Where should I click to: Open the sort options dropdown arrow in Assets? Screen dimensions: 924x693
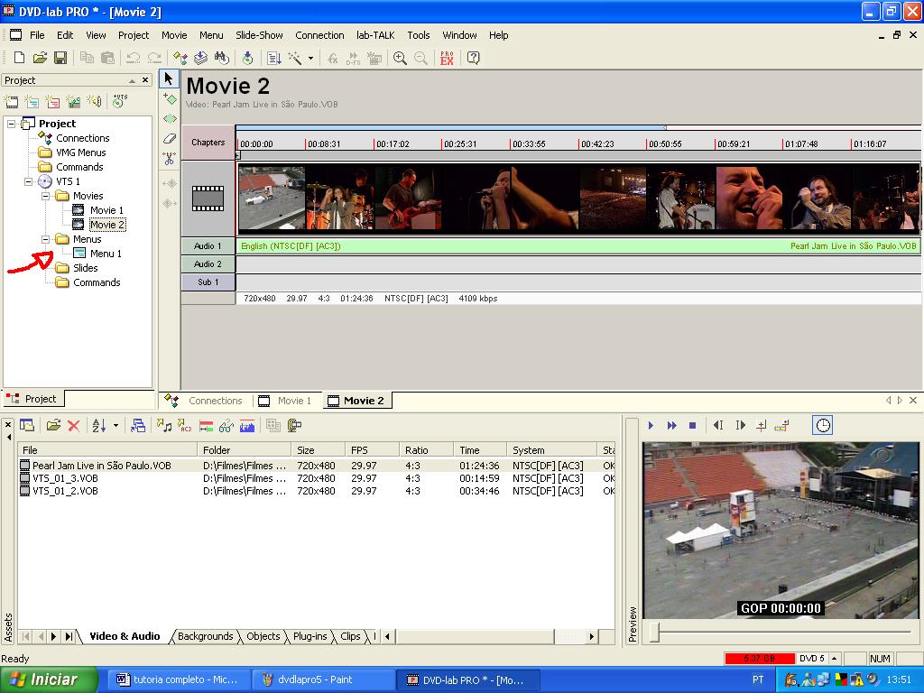[115, 426]
